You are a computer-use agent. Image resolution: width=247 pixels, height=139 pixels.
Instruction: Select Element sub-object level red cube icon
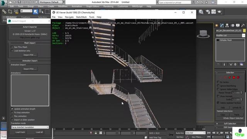(238, 77)
